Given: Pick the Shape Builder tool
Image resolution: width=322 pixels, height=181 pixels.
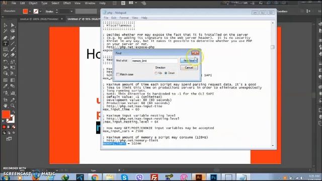Looking at the screenshot, I should point(6,73).
